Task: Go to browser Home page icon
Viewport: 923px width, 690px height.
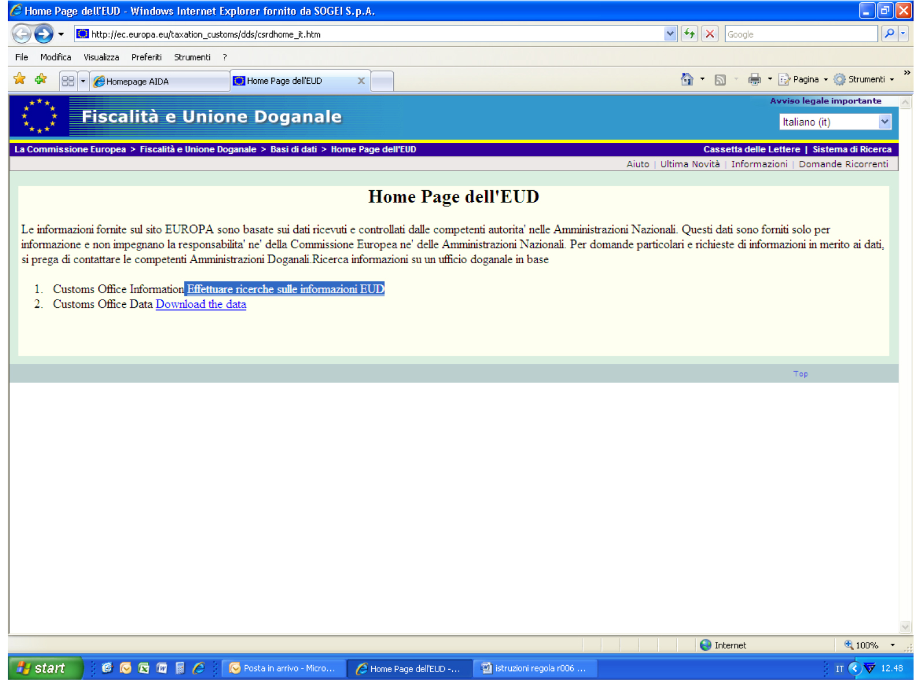Action: click(x=686, y=80)
